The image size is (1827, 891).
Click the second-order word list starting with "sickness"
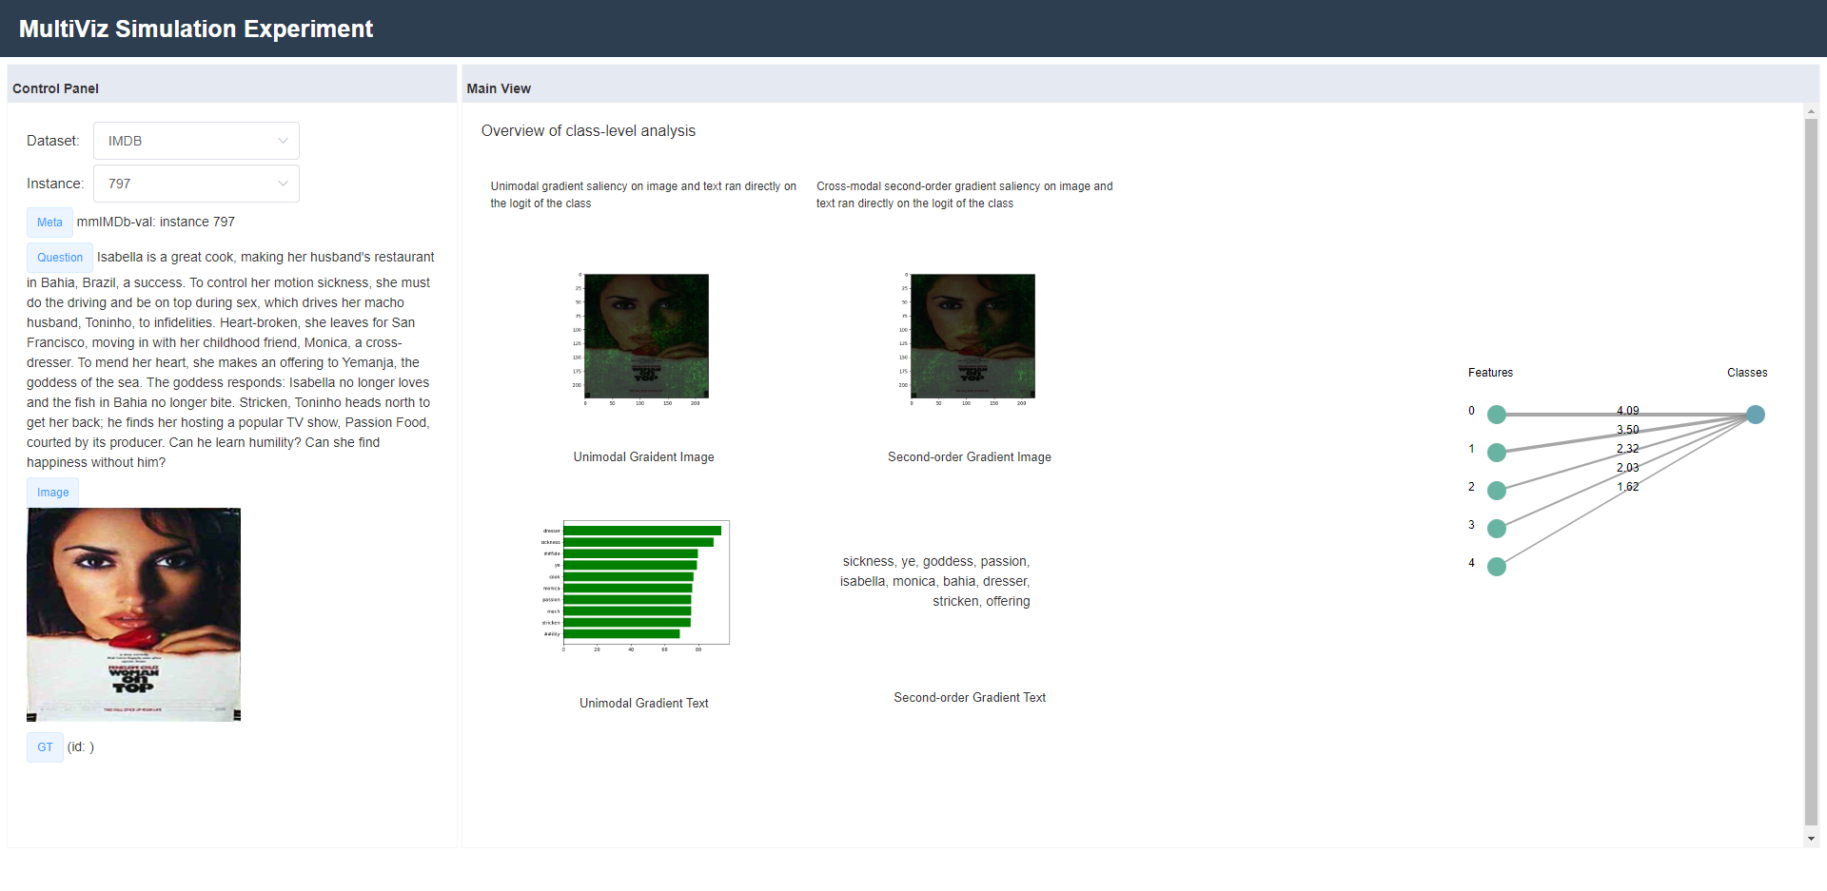pyautogui.click(x=935, y=581)
